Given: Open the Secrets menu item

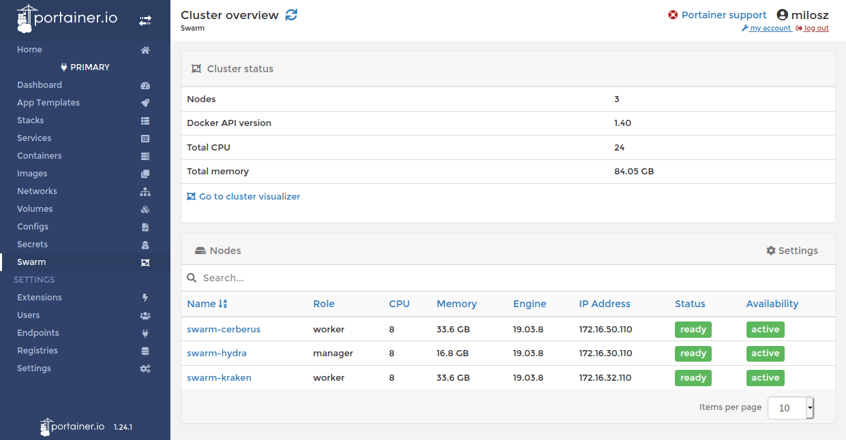Looking at the screenshot, I should pos(33,245).
